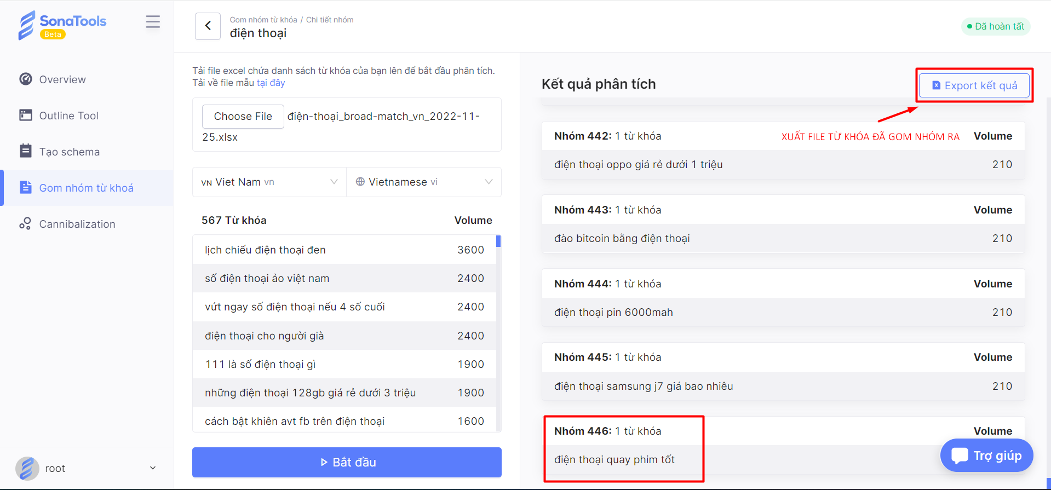
Task: Click the Bắt đầu start button
Action: click(x=347, y=462)
